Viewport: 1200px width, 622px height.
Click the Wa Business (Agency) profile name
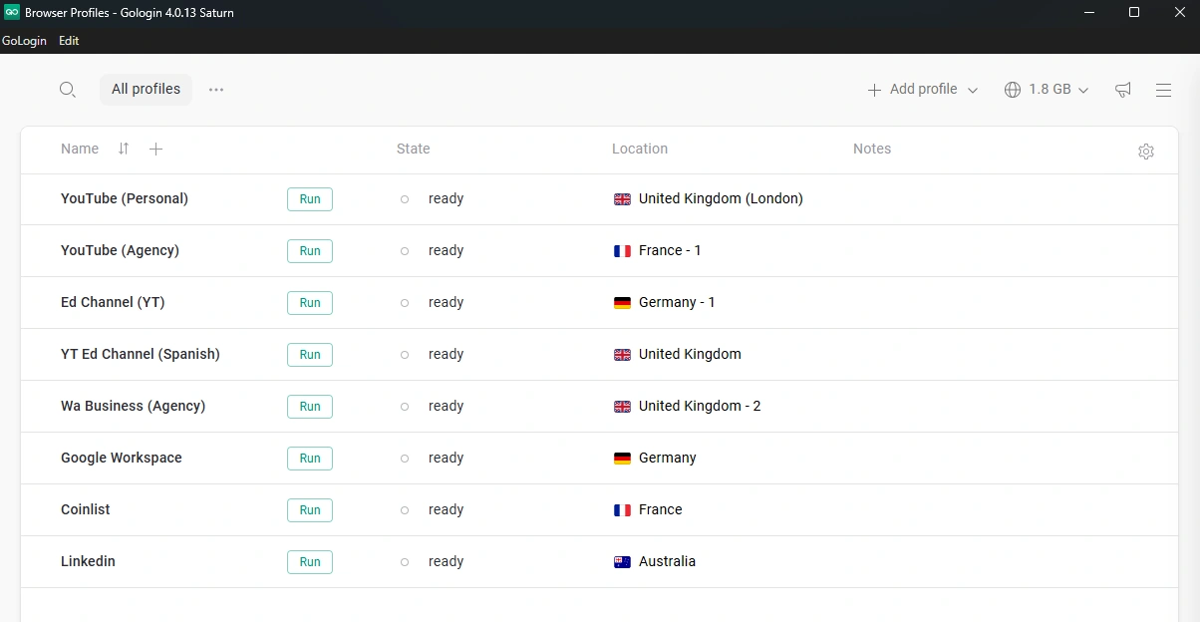133,406
